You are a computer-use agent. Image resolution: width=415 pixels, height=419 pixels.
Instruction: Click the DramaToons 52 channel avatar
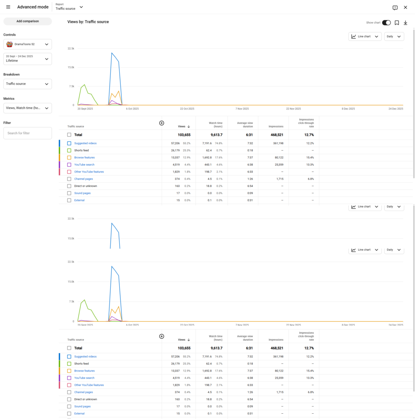point(9,44)
